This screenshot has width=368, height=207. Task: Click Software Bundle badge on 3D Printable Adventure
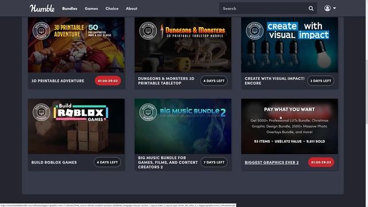coord(41,30)
